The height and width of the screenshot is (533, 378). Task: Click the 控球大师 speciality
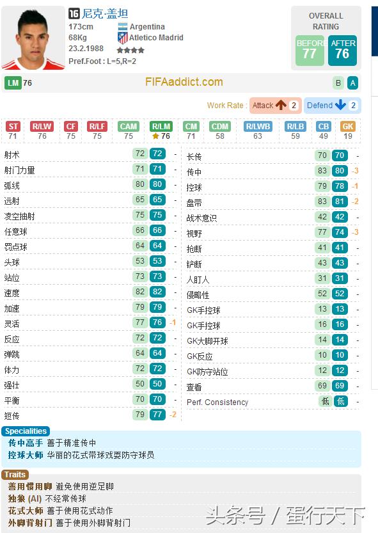point(26,455)
